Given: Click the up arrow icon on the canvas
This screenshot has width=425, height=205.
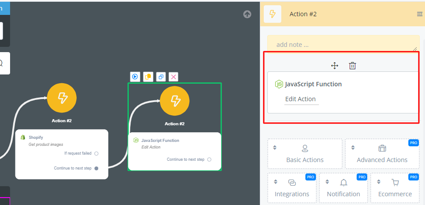Looking at the screenshot, I should coord(247,14).
